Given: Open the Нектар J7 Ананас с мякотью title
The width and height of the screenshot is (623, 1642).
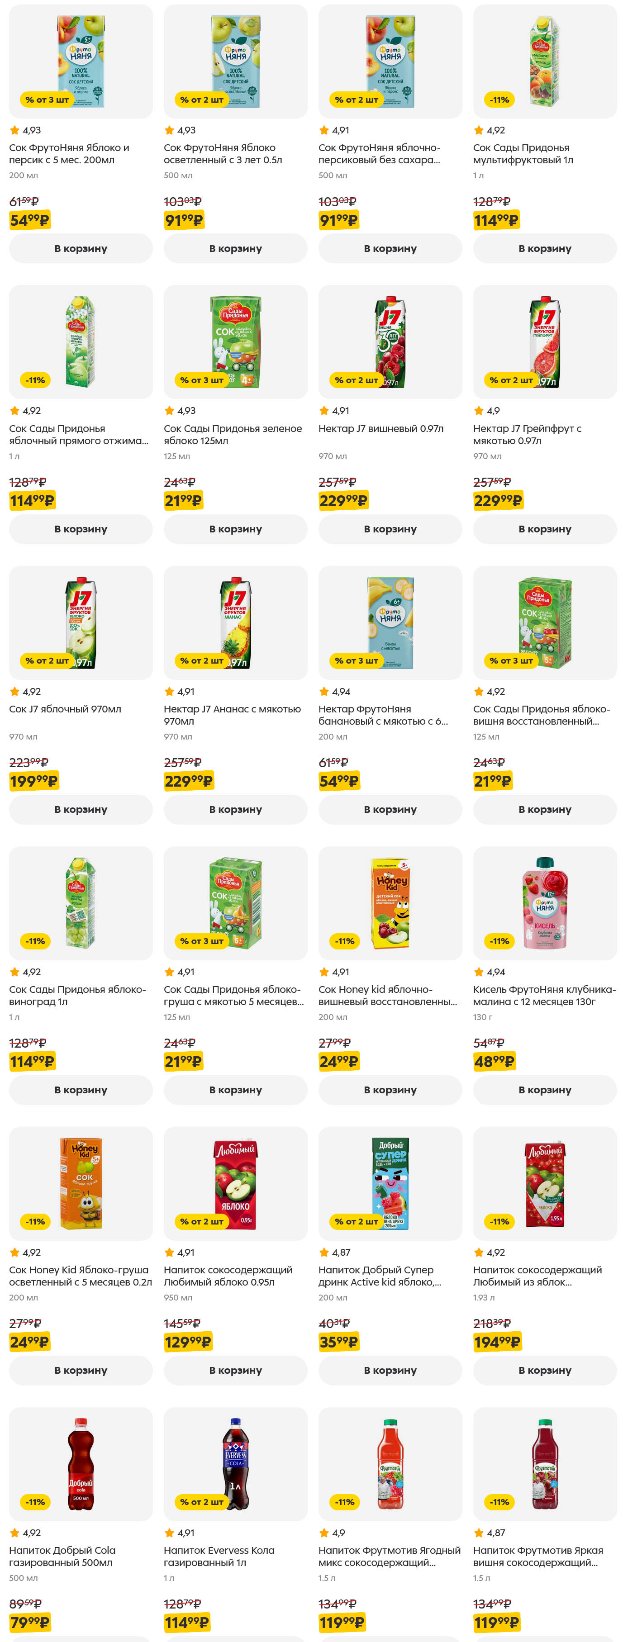Looking at the screenshot, I should (232, 715).
